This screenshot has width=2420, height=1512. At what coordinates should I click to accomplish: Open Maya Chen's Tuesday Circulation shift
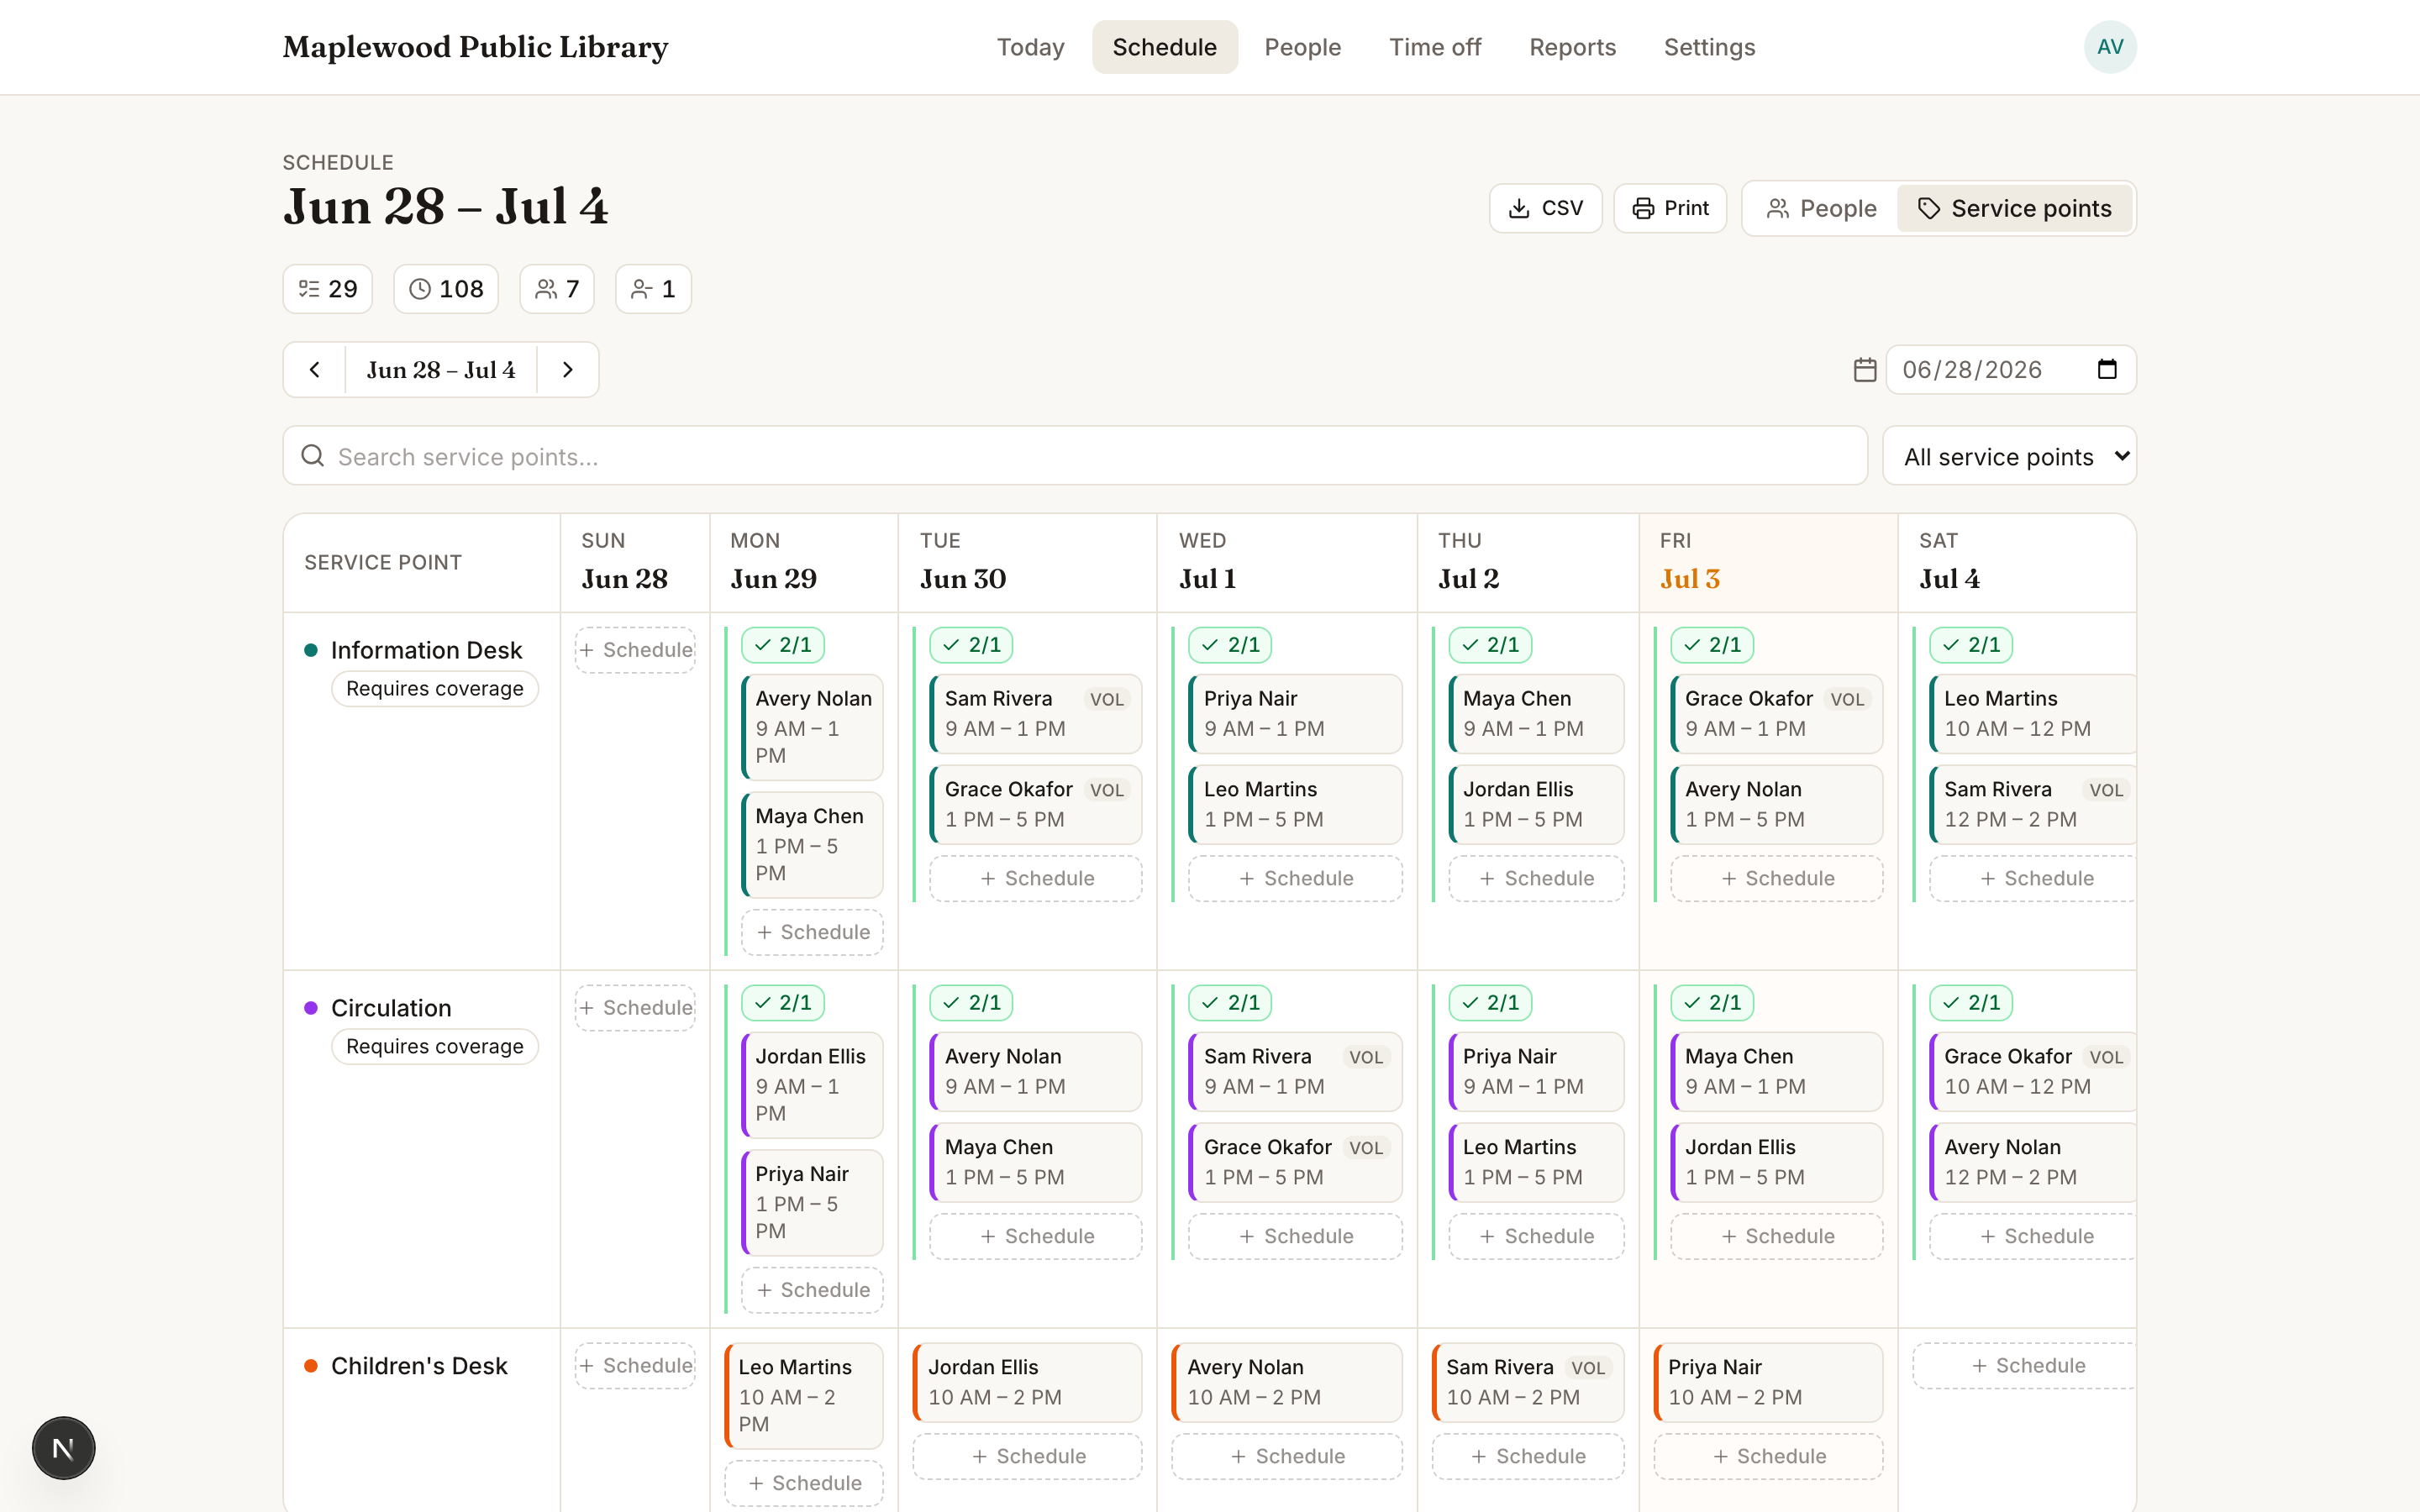pyautogui.click(x=1036, y=1162)
